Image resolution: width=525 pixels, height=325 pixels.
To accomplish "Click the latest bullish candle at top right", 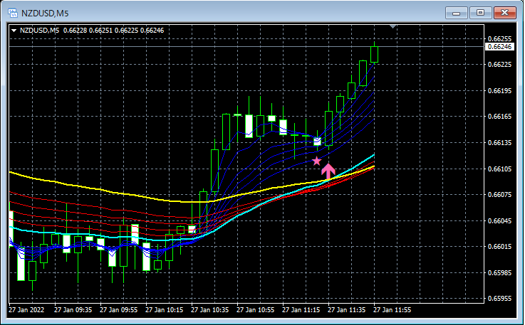I will click(374, 54).
